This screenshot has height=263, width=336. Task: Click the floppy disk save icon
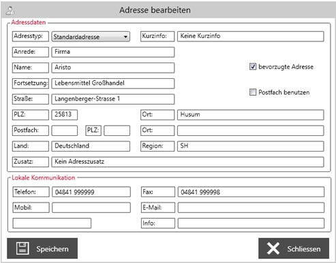22,249
